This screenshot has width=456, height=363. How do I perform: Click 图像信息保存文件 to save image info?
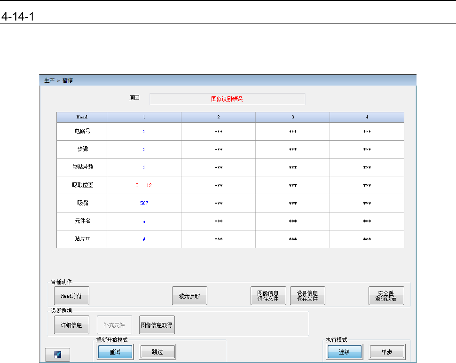click(x=268, y=296)
